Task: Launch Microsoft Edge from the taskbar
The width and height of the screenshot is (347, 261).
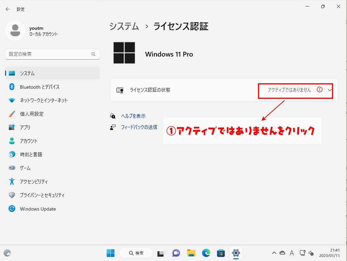Action: (206, 253)
